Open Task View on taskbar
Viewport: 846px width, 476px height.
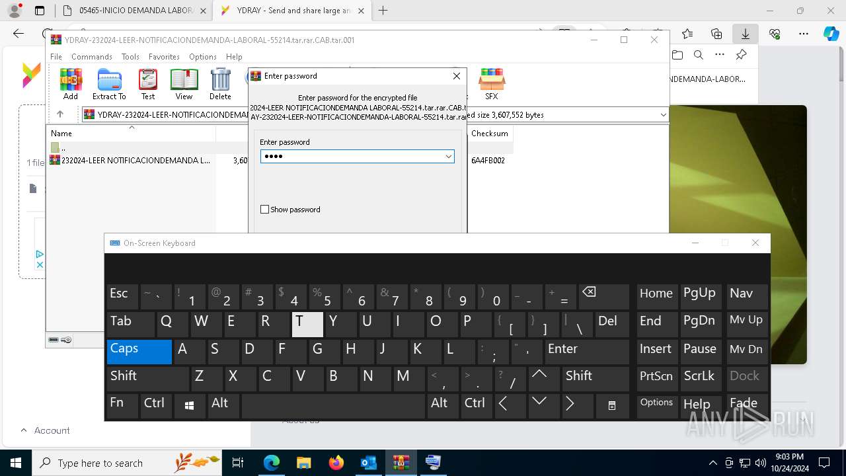click(x=238, y=463)
